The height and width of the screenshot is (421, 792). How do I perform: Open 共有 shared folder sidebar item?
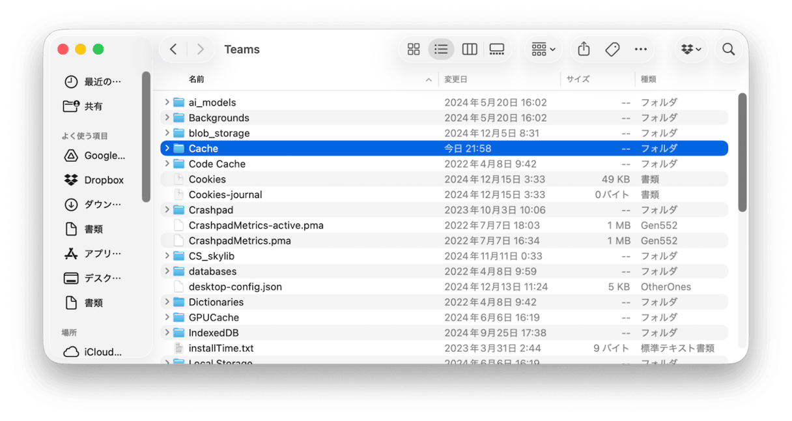(83, 106)
